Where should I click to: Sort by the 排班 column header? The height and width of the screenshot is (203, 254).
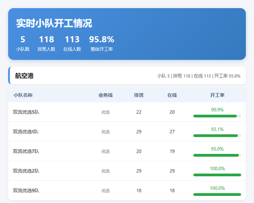click(139, 95)
